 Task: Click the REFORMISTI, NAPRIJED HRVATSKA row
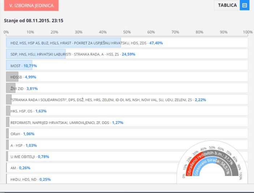[x=127, y=122]
